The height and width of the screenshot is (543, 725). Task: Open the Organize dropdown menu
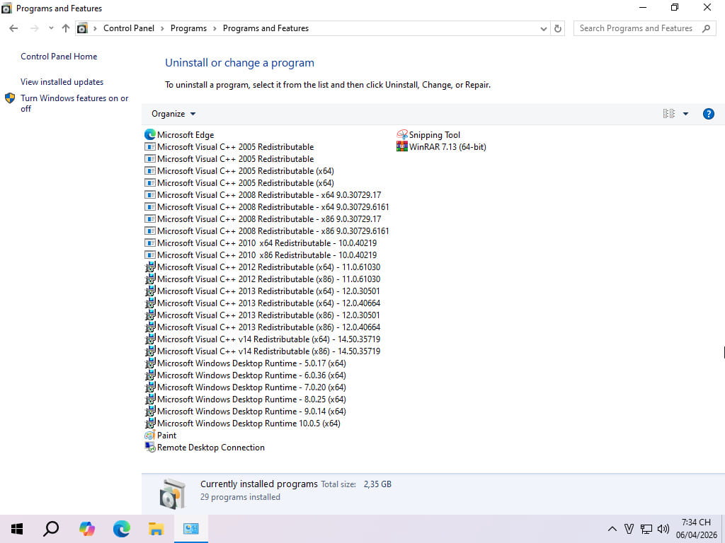[x=173, y=114]
